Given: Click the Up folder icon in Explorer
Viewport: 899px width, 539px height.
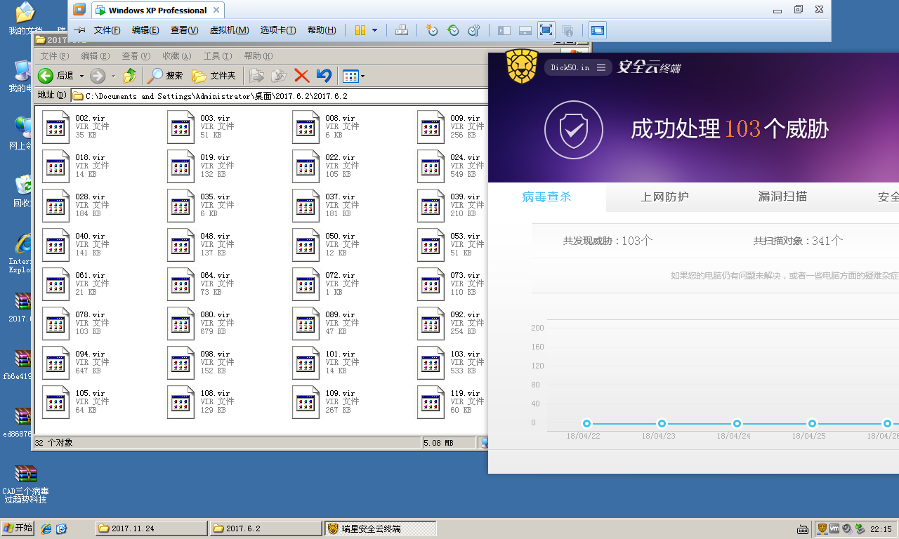Looking at the screenshot, I should (x=130, y=76).
